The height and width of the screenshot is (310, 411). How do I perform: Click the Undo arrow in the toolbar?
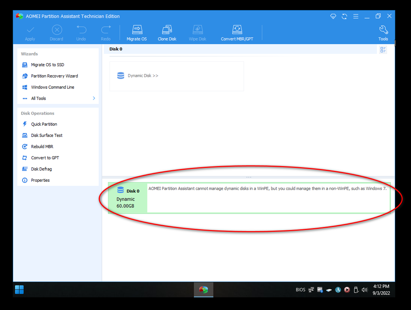pyautogui.click(x=81, y=33)
